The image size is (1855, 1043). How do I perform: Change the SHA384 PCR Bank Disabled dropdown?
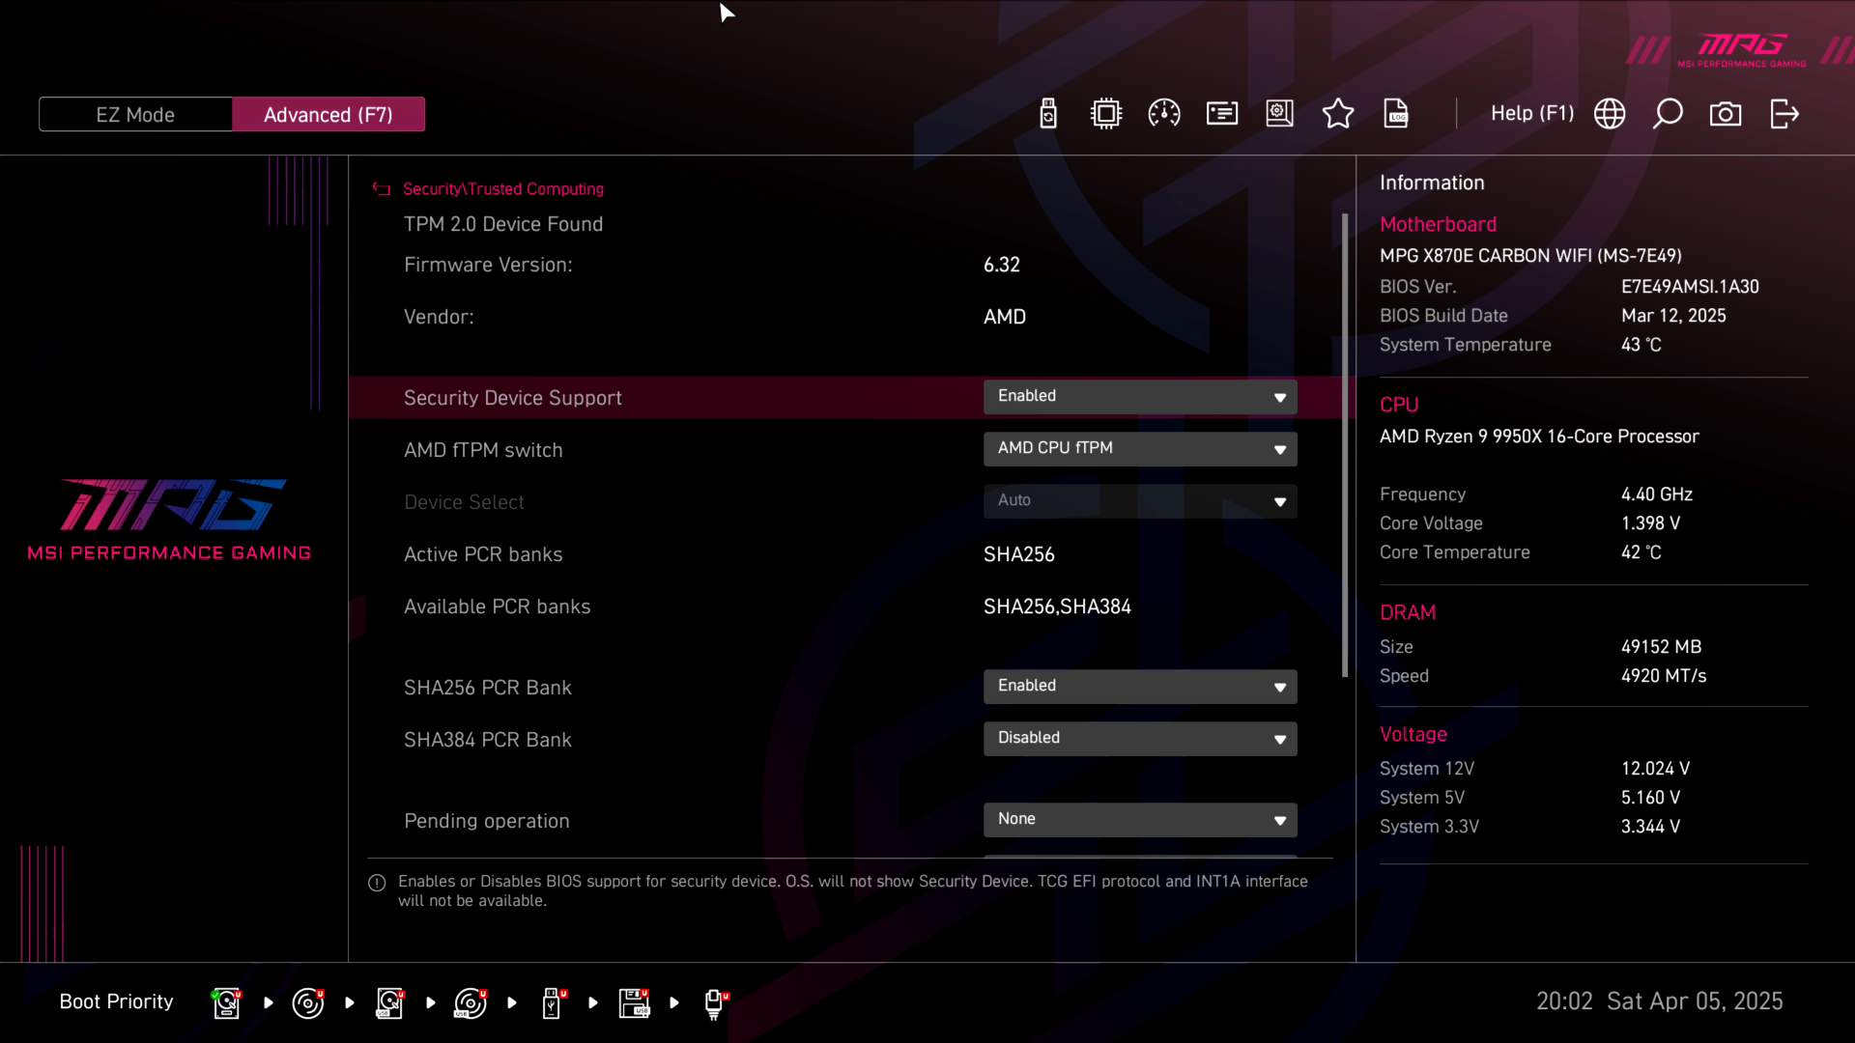(1140, 739)
